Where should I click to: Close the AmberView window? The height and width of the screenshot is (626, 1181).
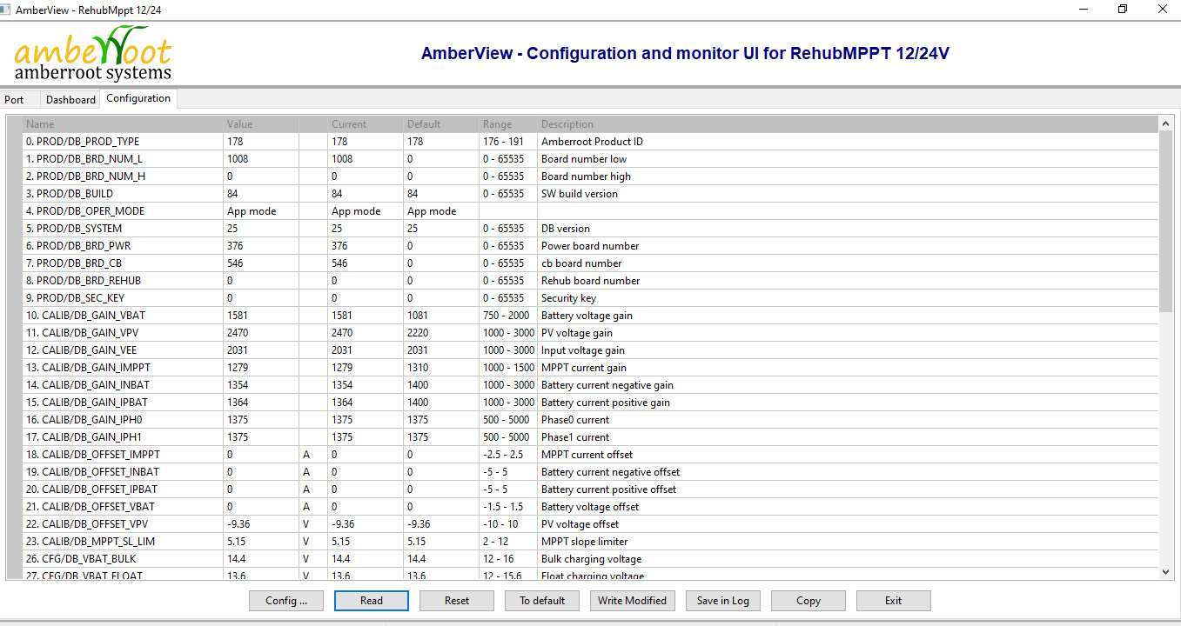tap(1162, 9)
